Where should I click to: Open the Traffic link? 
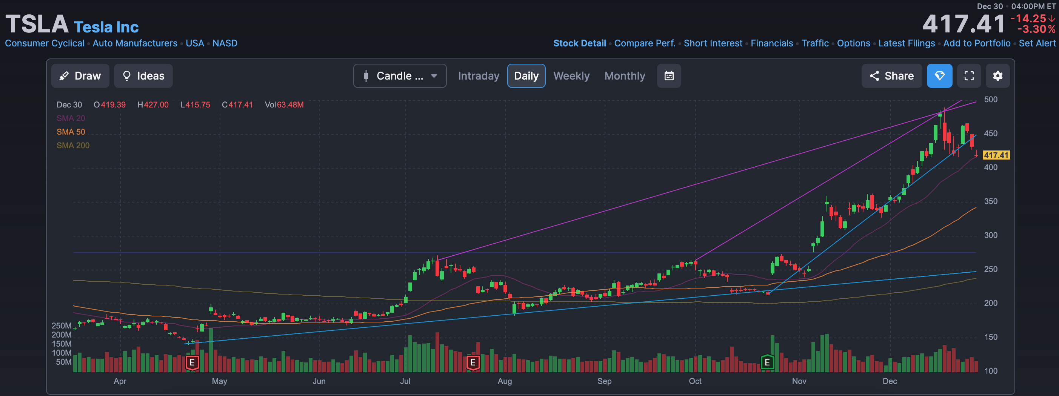tap(815, 43)
